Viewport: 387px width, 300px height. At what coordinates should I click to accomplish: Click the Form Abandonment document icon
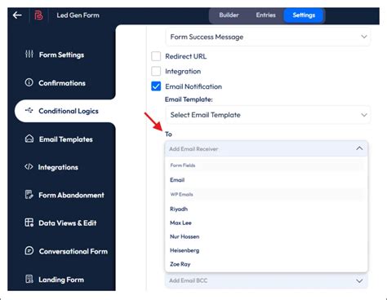[29, 195]
